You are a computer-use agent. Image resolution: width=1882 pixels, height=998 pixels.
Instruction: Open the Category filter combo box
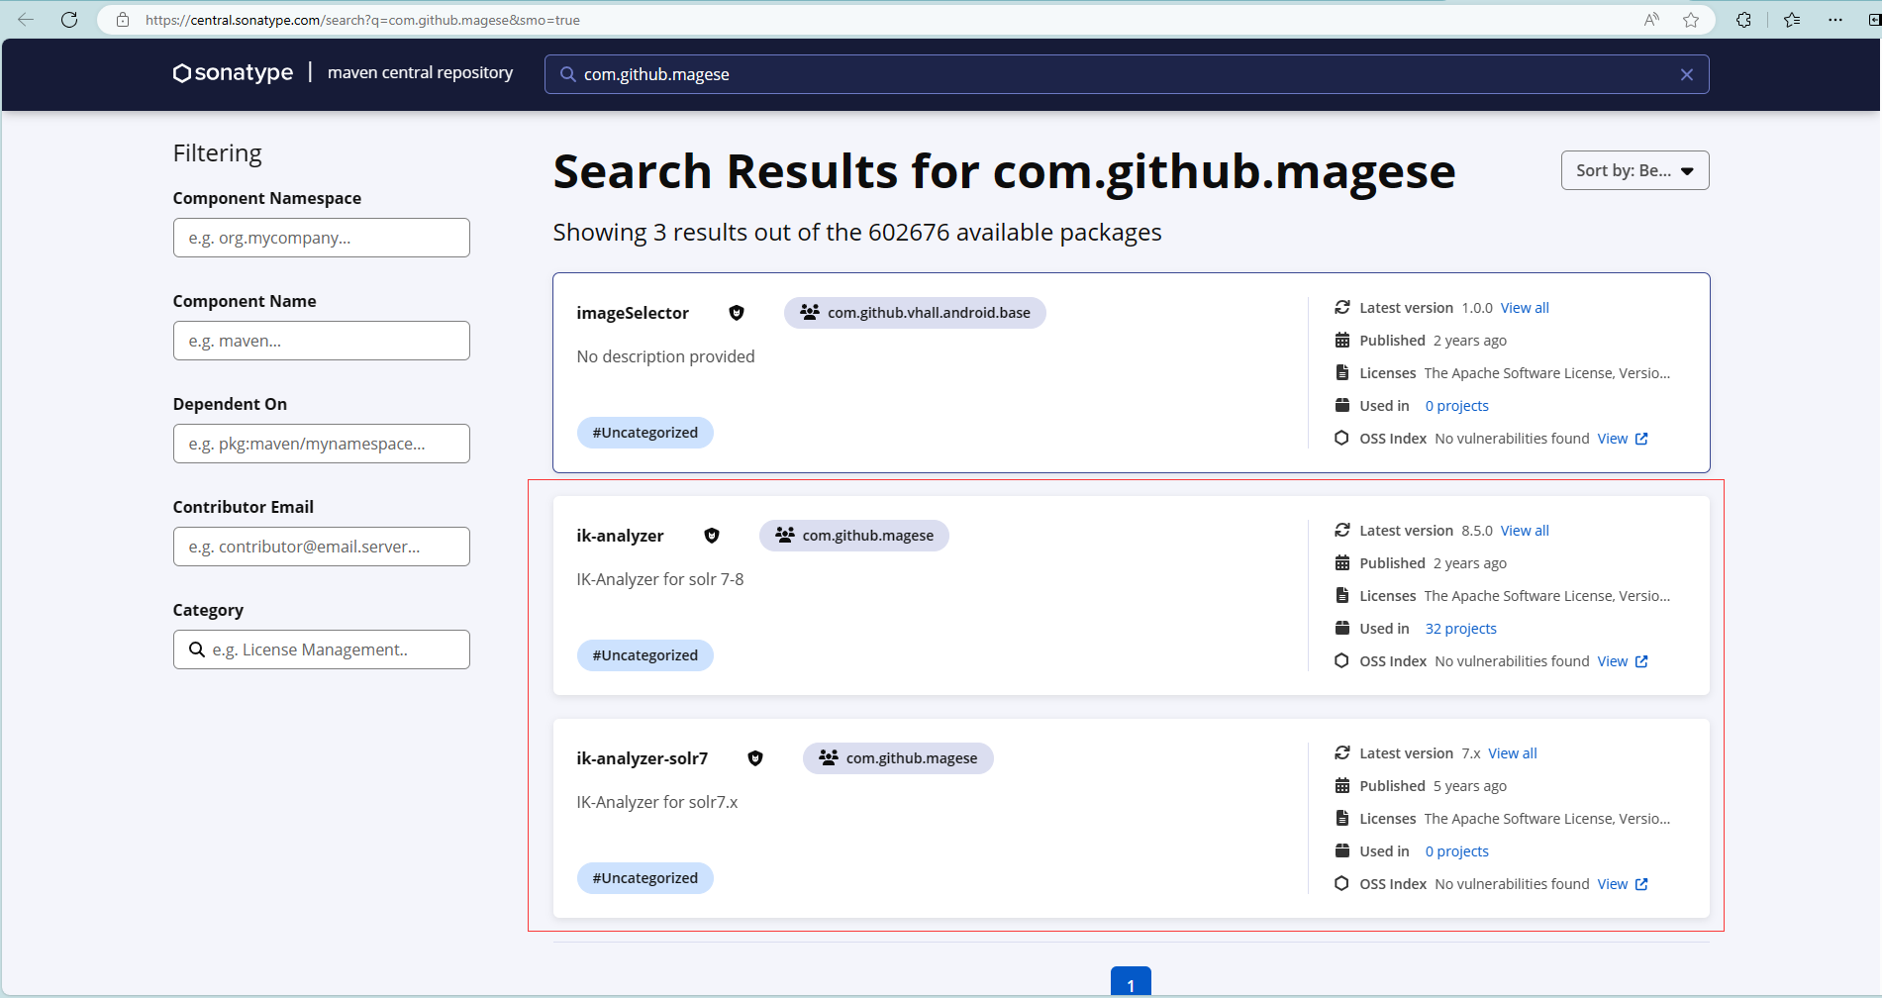pyautogui.click(x=322, y=649)
